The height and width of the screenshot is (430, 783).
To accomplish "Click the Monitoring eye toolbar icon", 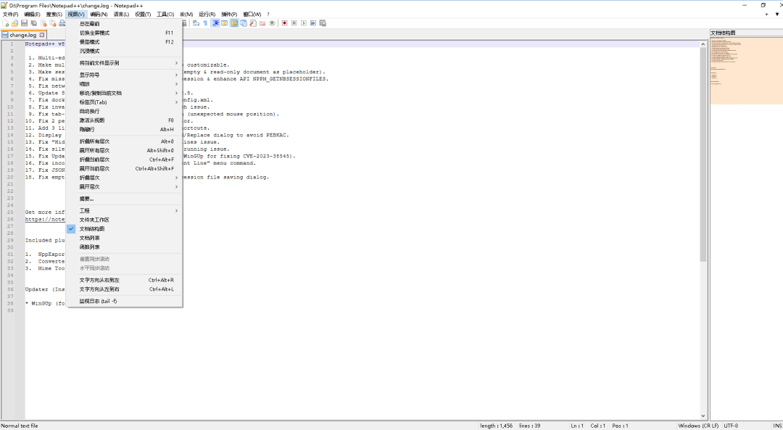I will (272, 23).
